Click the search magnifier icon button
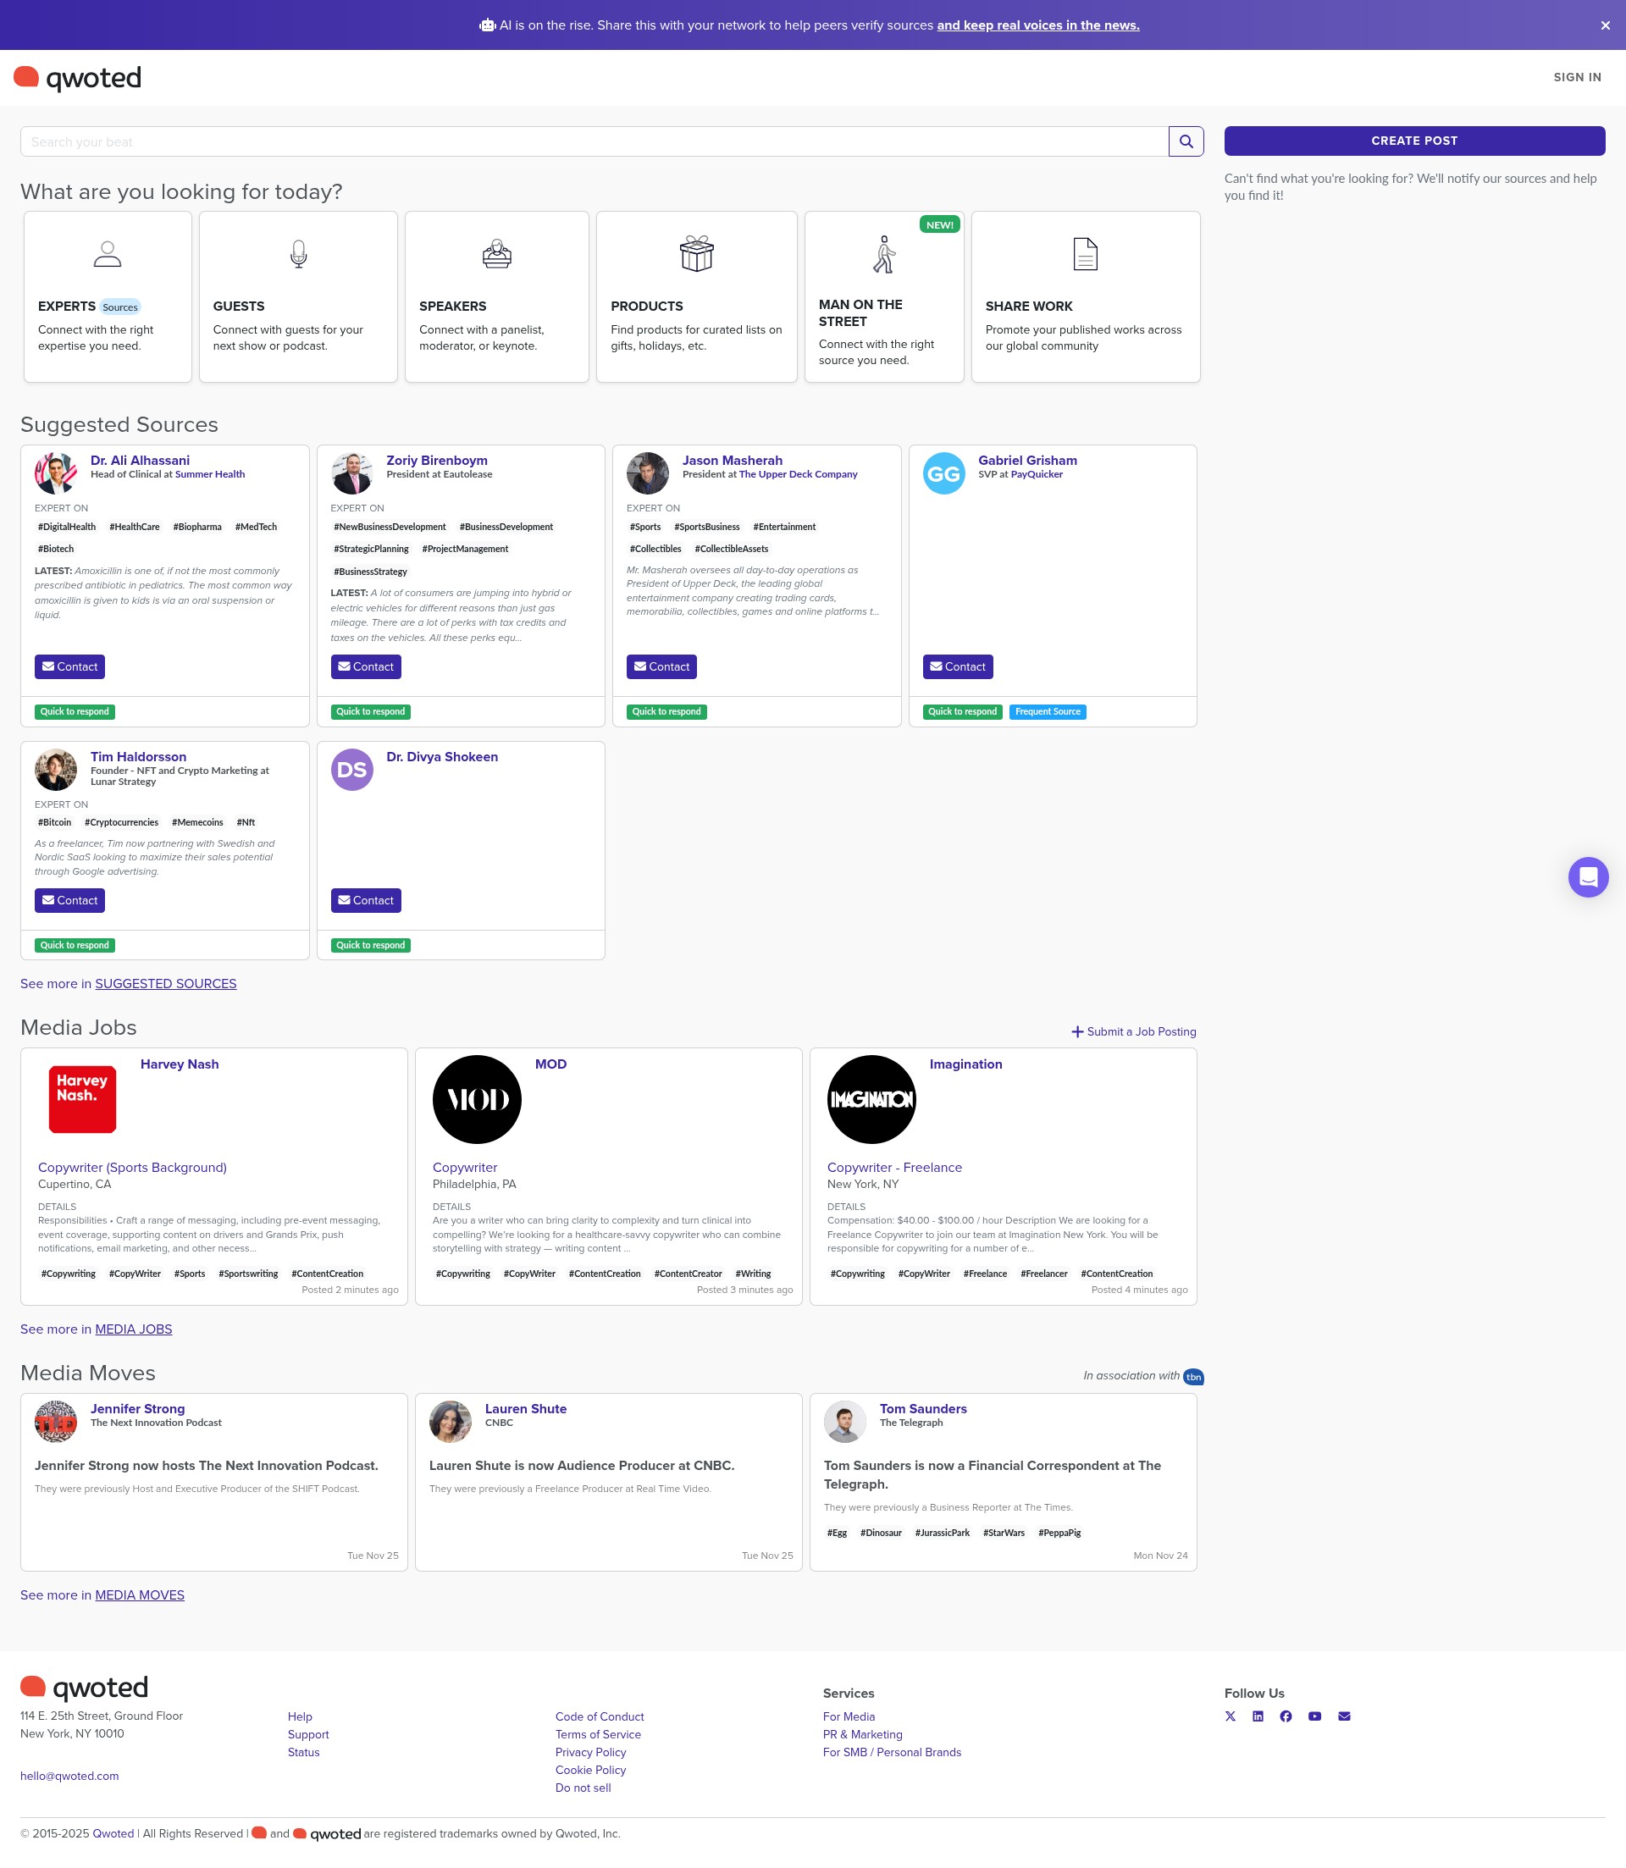 1186,141
